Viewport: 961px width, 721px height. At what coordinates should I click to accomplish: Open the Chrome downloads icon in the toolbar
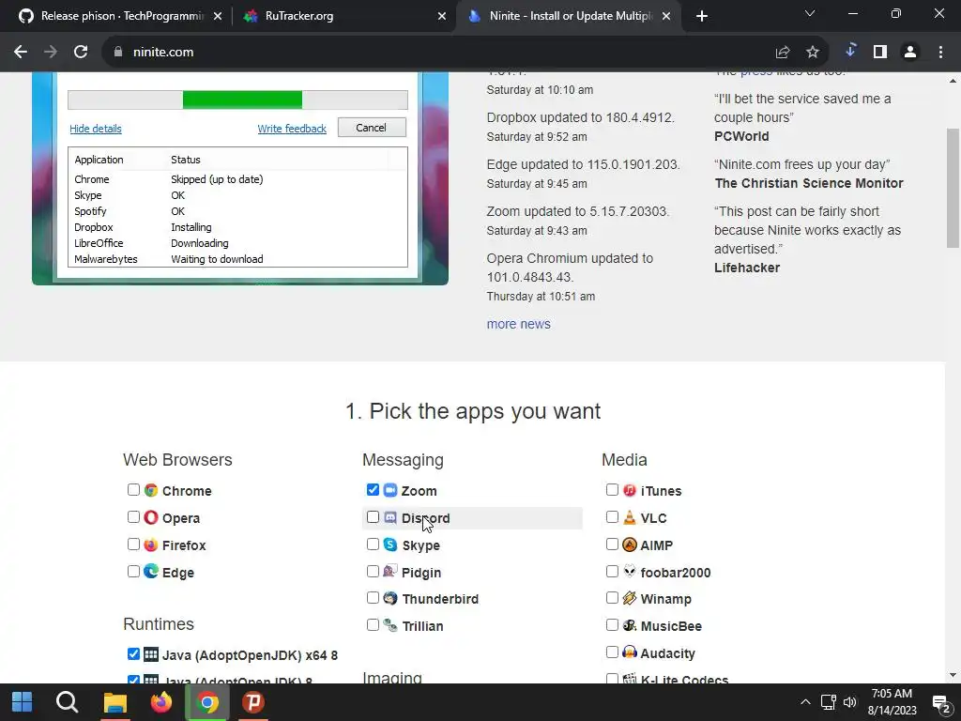pos(850,52)
